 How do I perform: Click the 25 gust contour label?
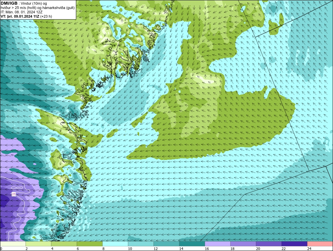[x=14, y=194]
